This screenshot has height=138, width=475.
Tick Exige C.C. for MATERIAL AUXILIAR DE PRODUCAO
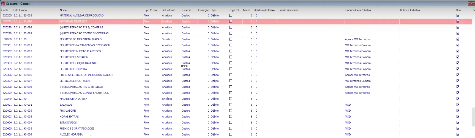click(x=231, y=15)
